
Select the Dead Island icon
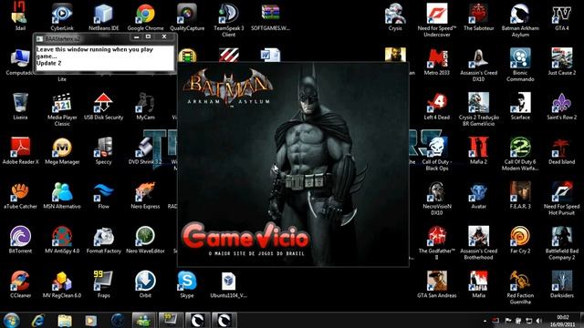[x=562, y=149]
